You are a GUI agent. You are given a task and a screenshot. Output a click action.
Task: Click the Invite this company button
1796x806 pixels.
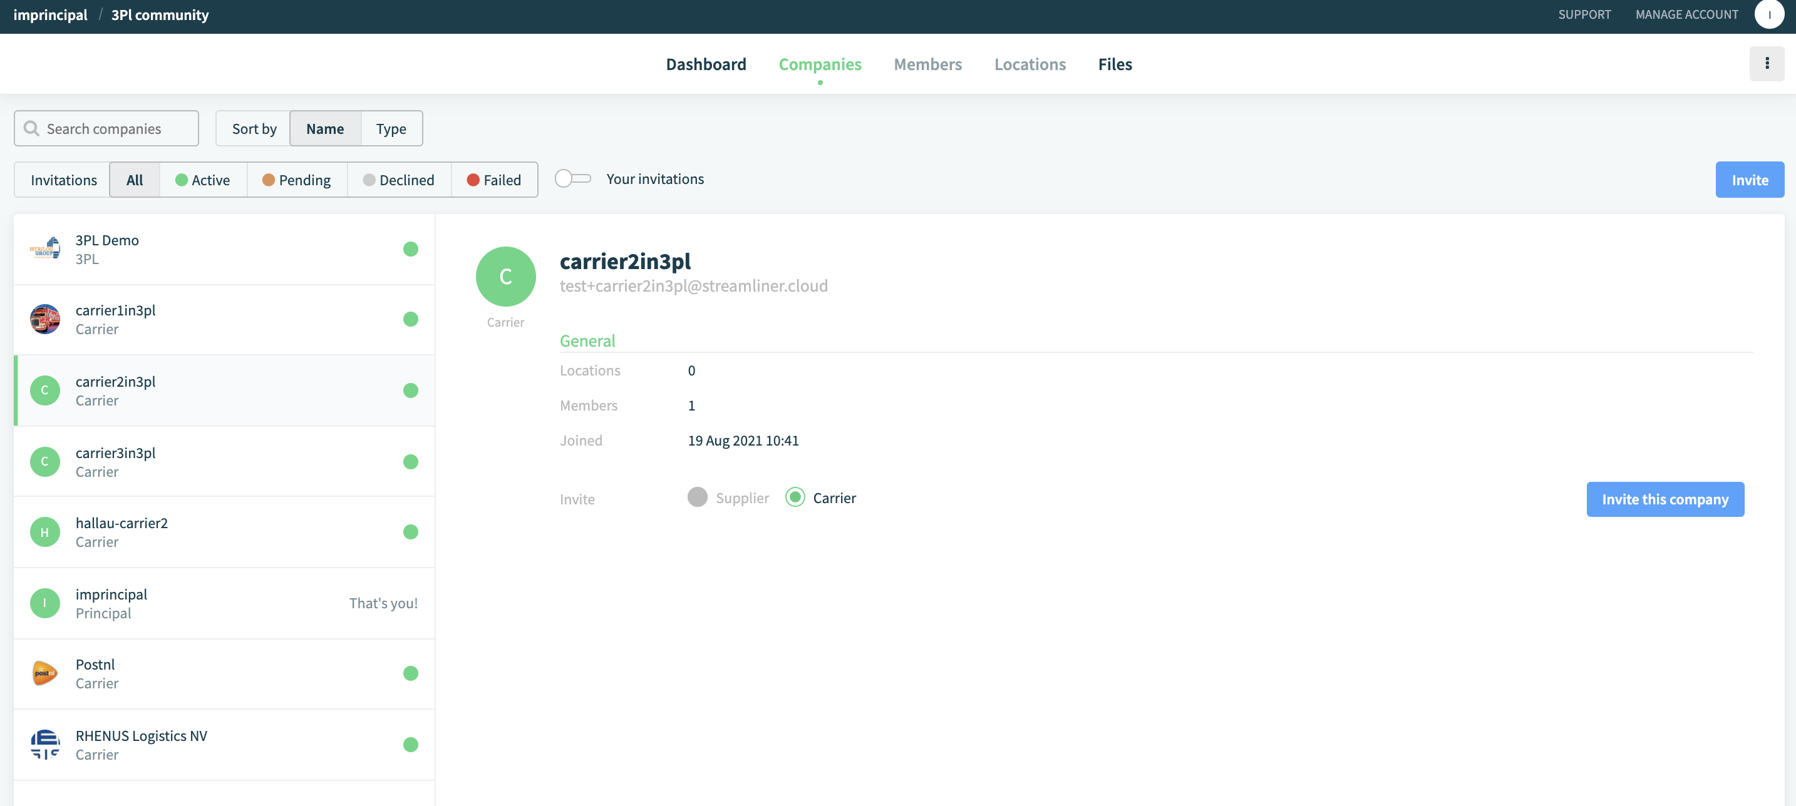tap(1665, 499)
